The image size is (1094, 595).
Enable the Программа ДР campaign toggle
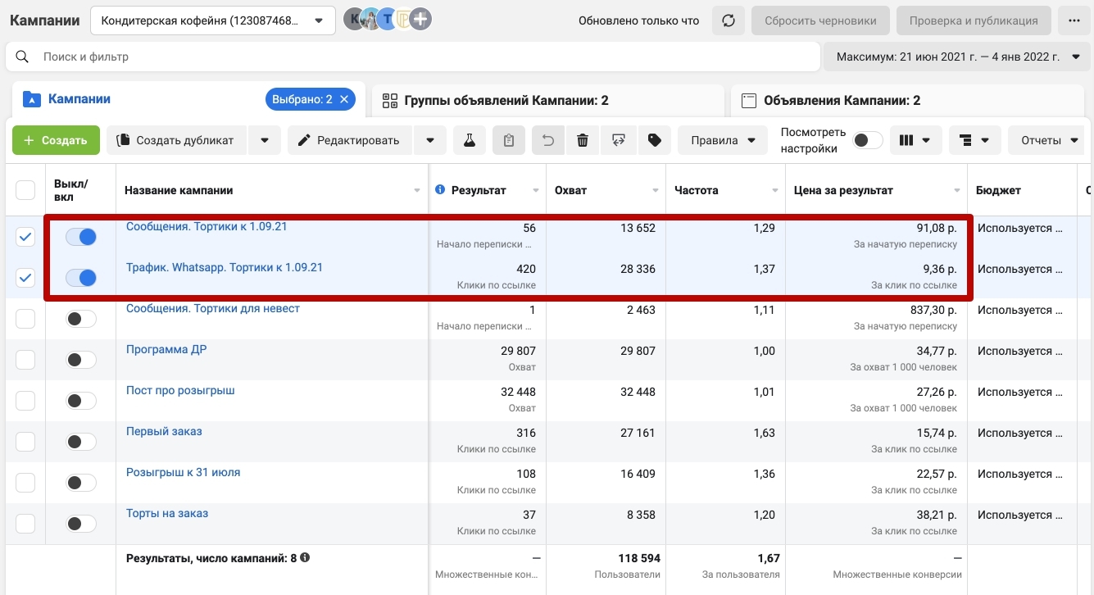[x=81, y=360]
